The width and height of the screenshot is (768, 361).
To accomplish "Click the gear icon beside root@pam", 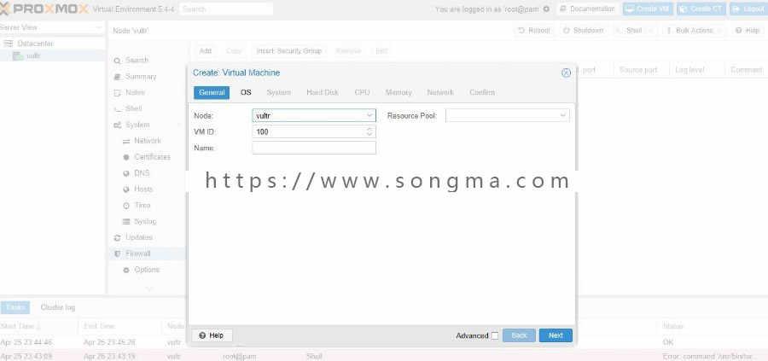I will (546, 9).
